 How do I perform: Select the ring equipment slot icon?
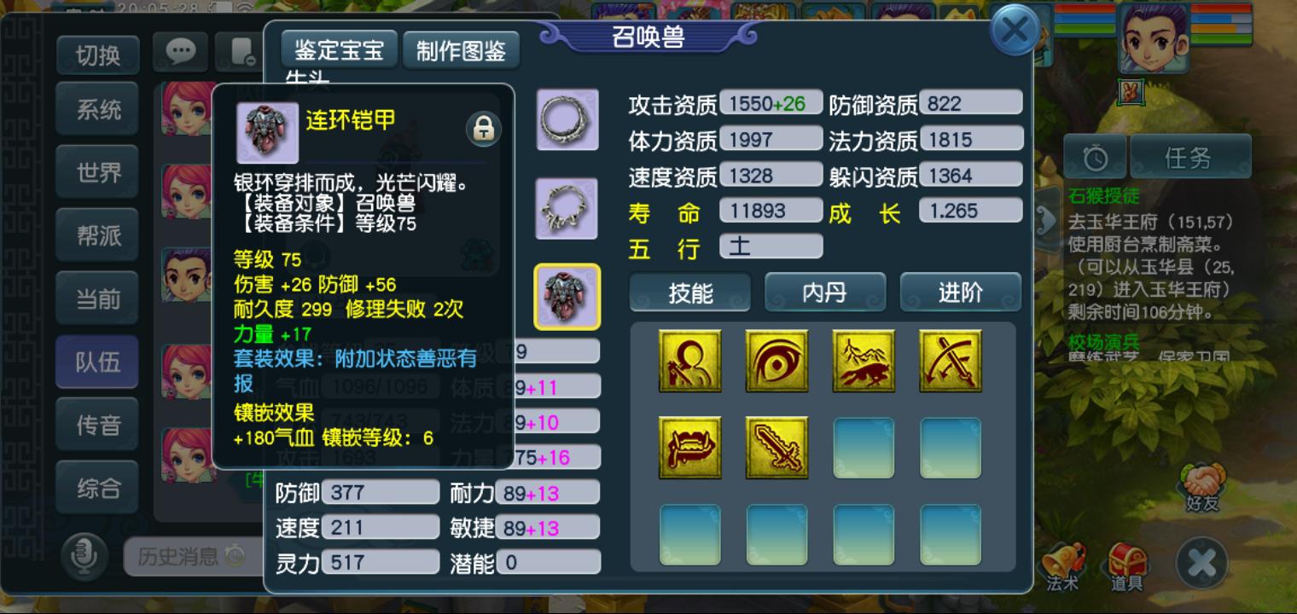tap(567, 119)
